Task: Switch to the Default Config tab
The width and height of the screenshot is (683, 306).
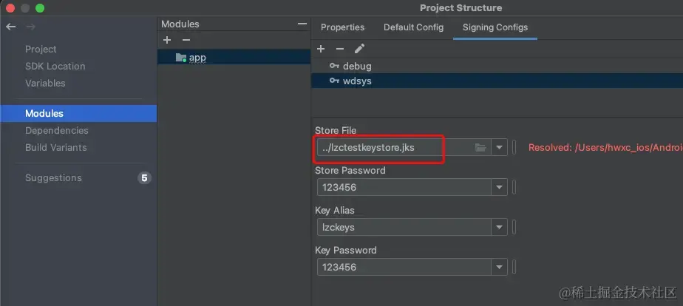Action: [413, 27]
